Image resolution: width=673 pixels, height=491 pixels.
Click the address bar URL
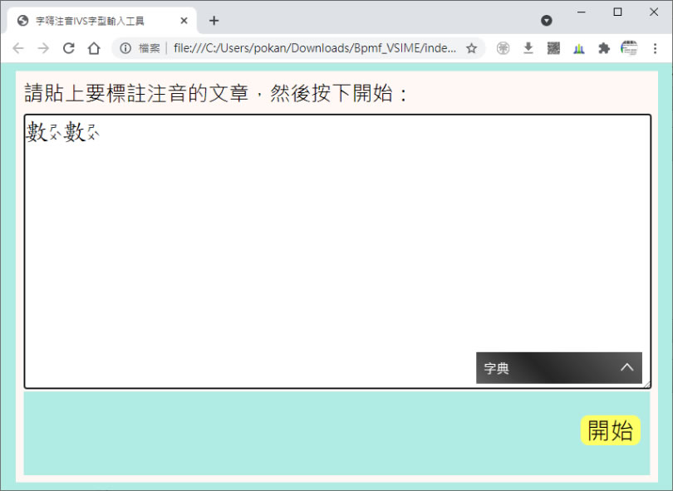click(x=315, y=48)
